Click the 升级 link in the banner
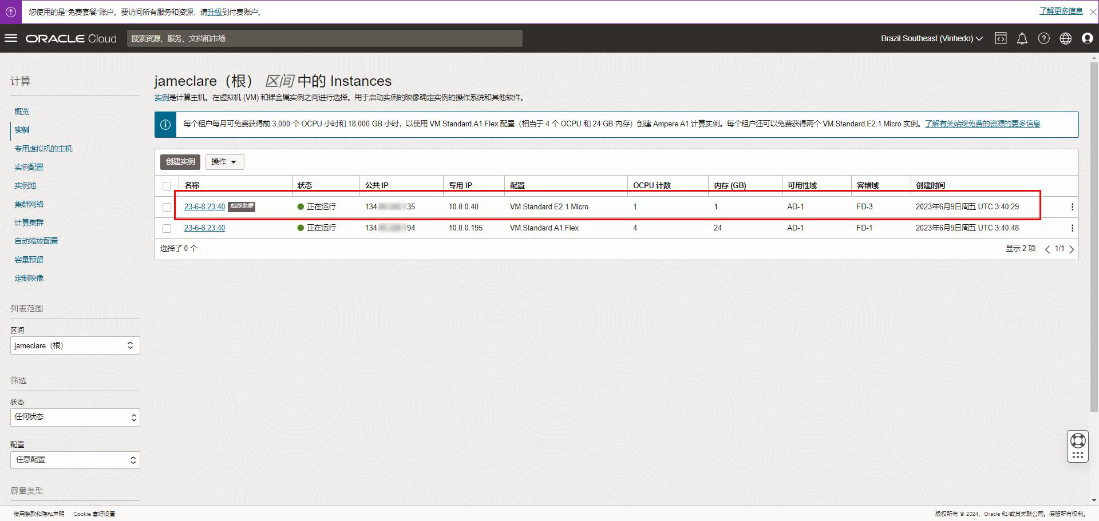The image size is (1099, 521). pyautogui.click(x=215, y=12)
